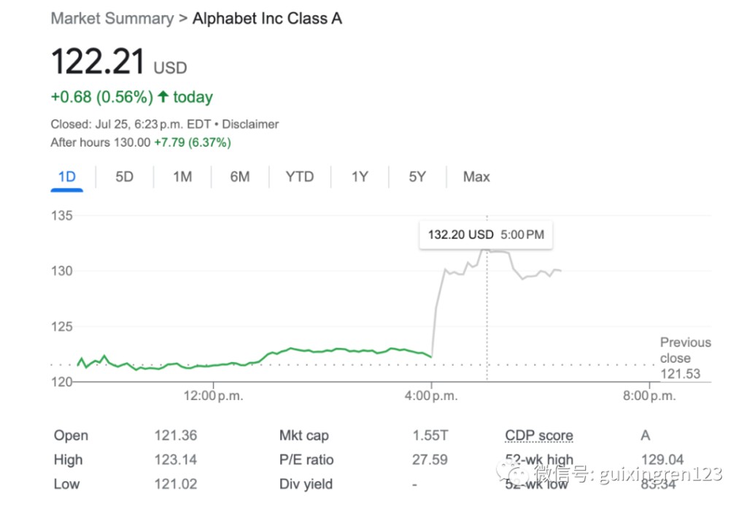747x508 pixels.
Task: Click the Alphabet Inc Class A title
Action: (x=267, y=18)
